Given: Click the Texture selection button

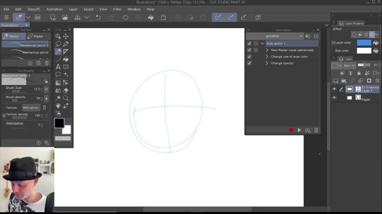Looking at the screenshot, I should (x=31, y=108).
